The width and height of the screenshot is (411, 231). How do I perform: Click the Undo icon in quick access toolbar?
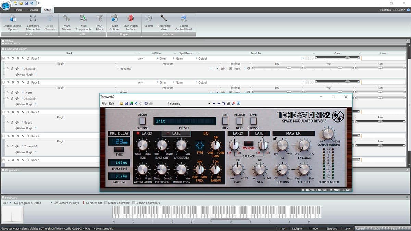(x=32, y=3)
